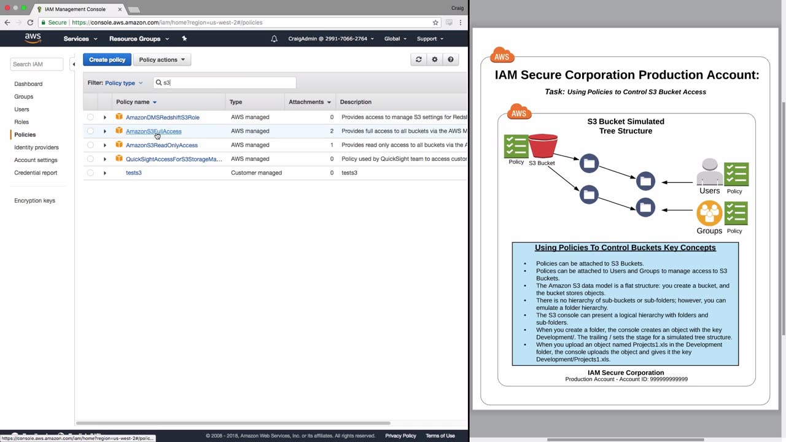
Task: Go to Dashboard in the IAM sidebar
Action: tap(28, 84)
